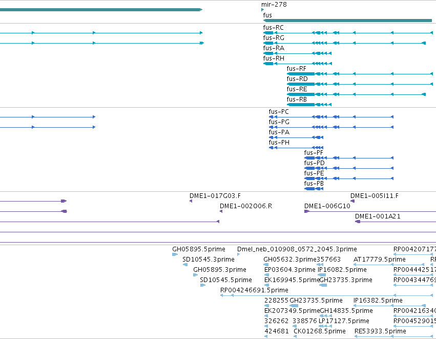Click SD10545.3prime EST label

click(x=209, y=260)
